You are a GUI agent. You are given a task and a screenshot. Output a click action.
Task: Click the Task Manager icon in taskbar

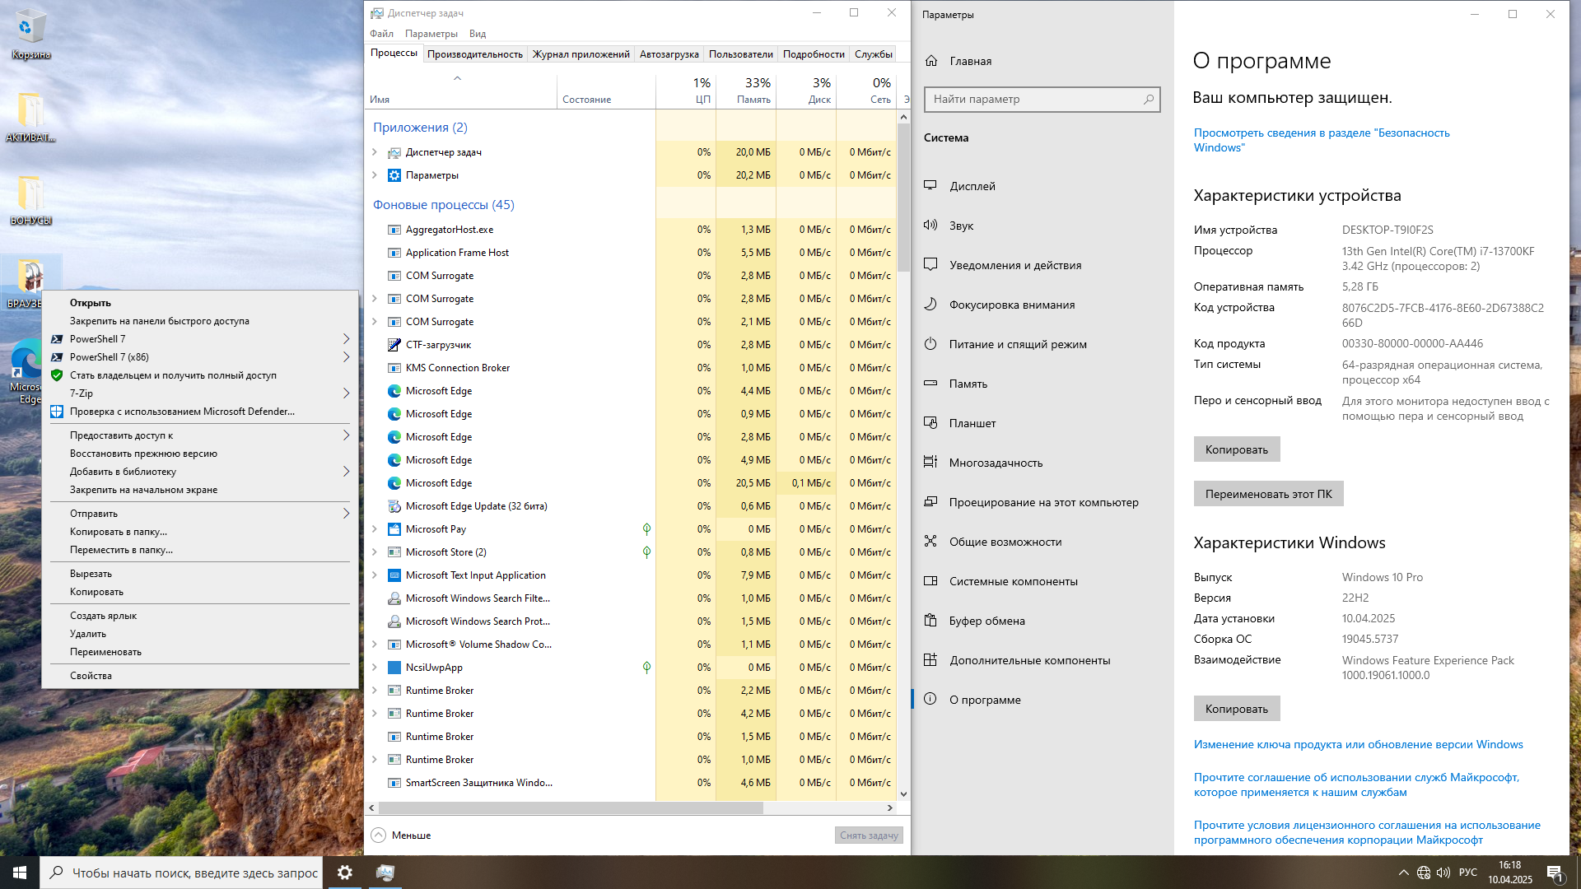point(385,873)
